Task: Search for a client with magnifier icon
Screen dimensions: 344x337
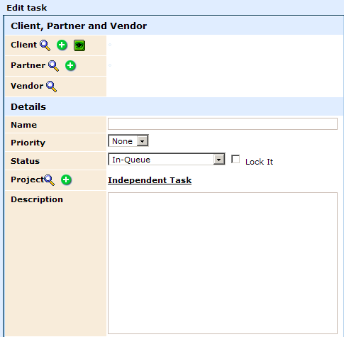Action: (45, 45)
